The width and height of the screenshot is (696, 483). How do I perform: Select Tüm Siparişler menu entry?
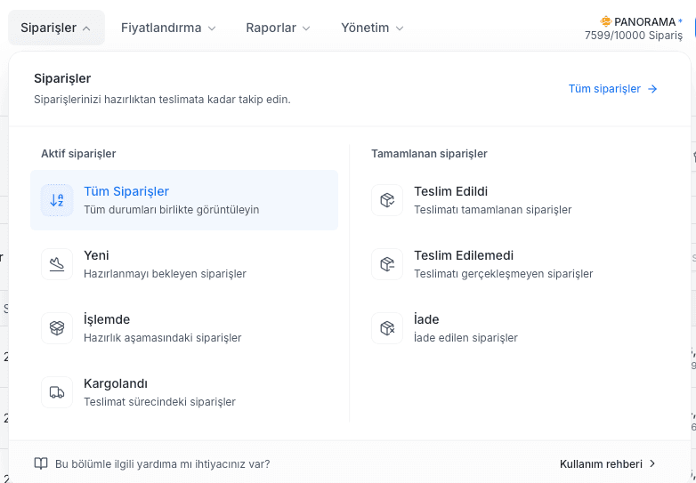[184, 200]
